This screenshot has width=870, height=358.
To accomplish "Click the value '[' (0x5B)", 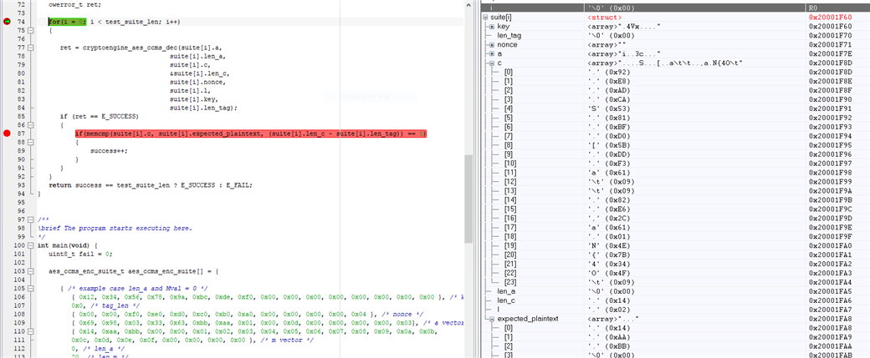I will click(608, 145).
